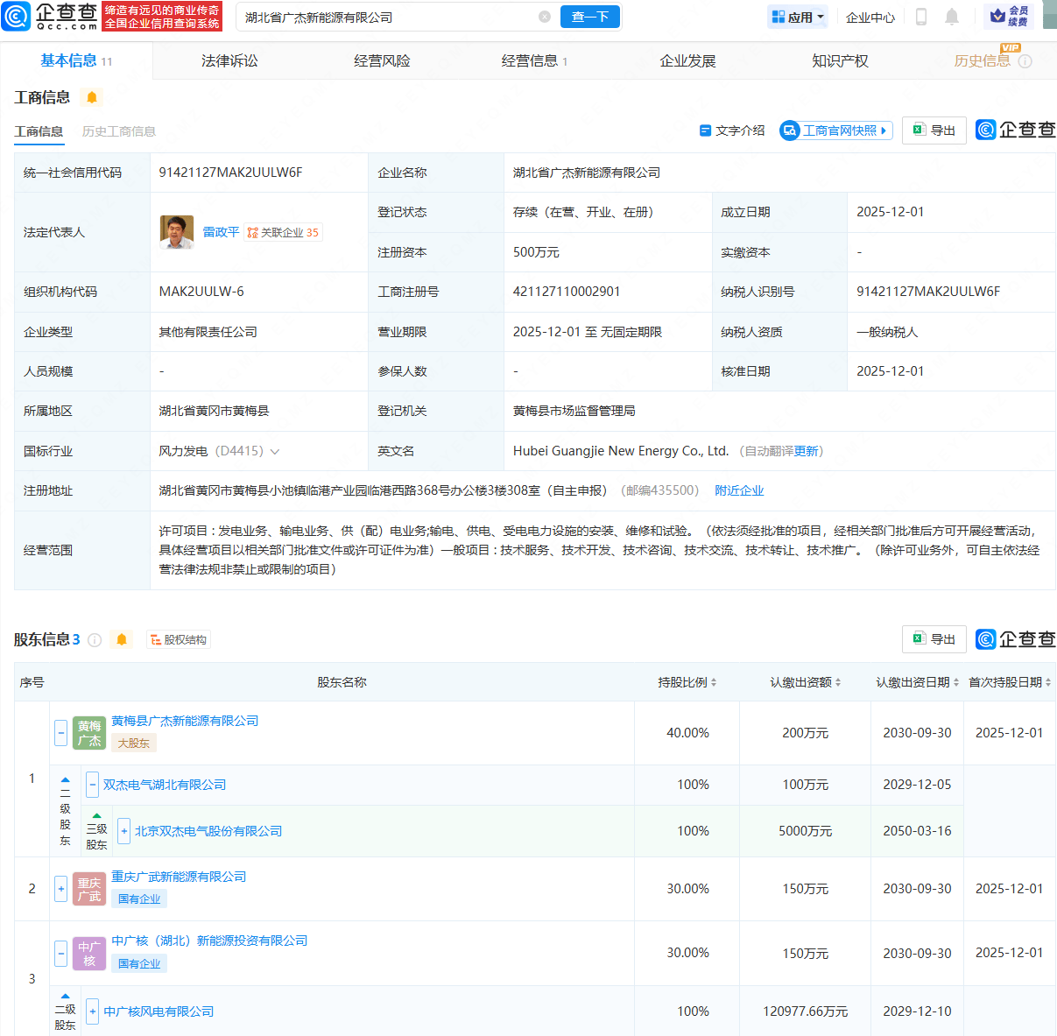Open the 应用 dropdown menu
This screenshot has height=1036, width=1057.
[798, 17]
